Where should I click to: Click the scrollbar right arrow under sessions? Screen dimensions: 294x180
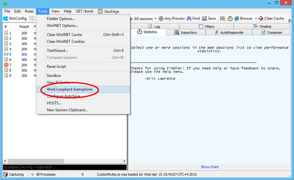pos(124,161)
